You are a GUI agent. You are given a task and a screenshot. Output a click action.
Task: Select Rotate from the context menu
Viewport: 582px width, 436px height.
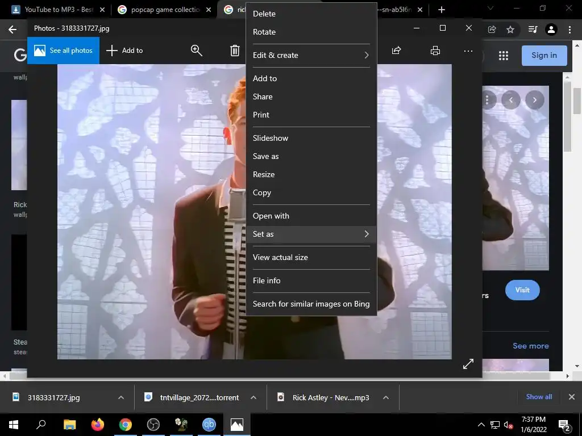[x=311, y=32]
